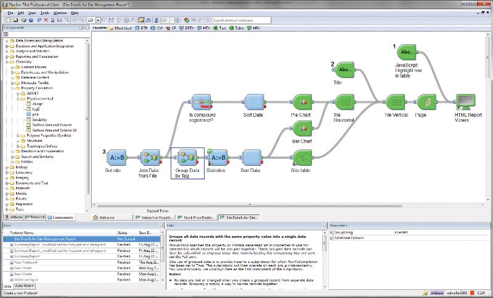This screenshot has height=298, width=493.
Task: Click the red X delete toolbar icon
Action: click(x=46, y=20)
